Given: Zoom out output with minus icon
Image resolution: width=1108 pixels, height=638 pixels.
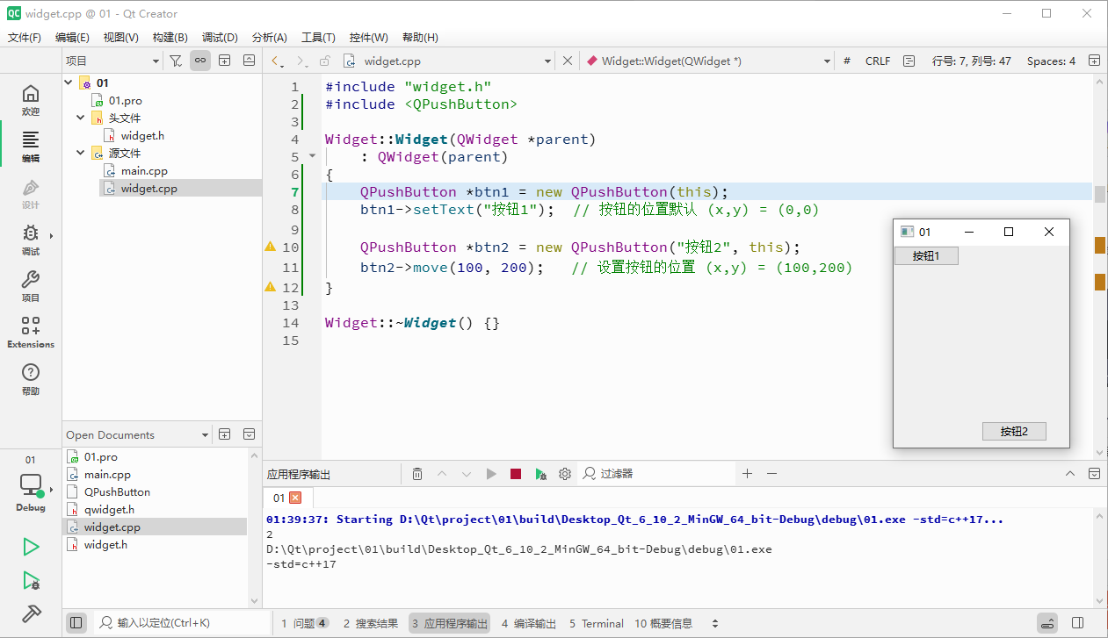Looking at the screenshot, I should click(771, 474).
